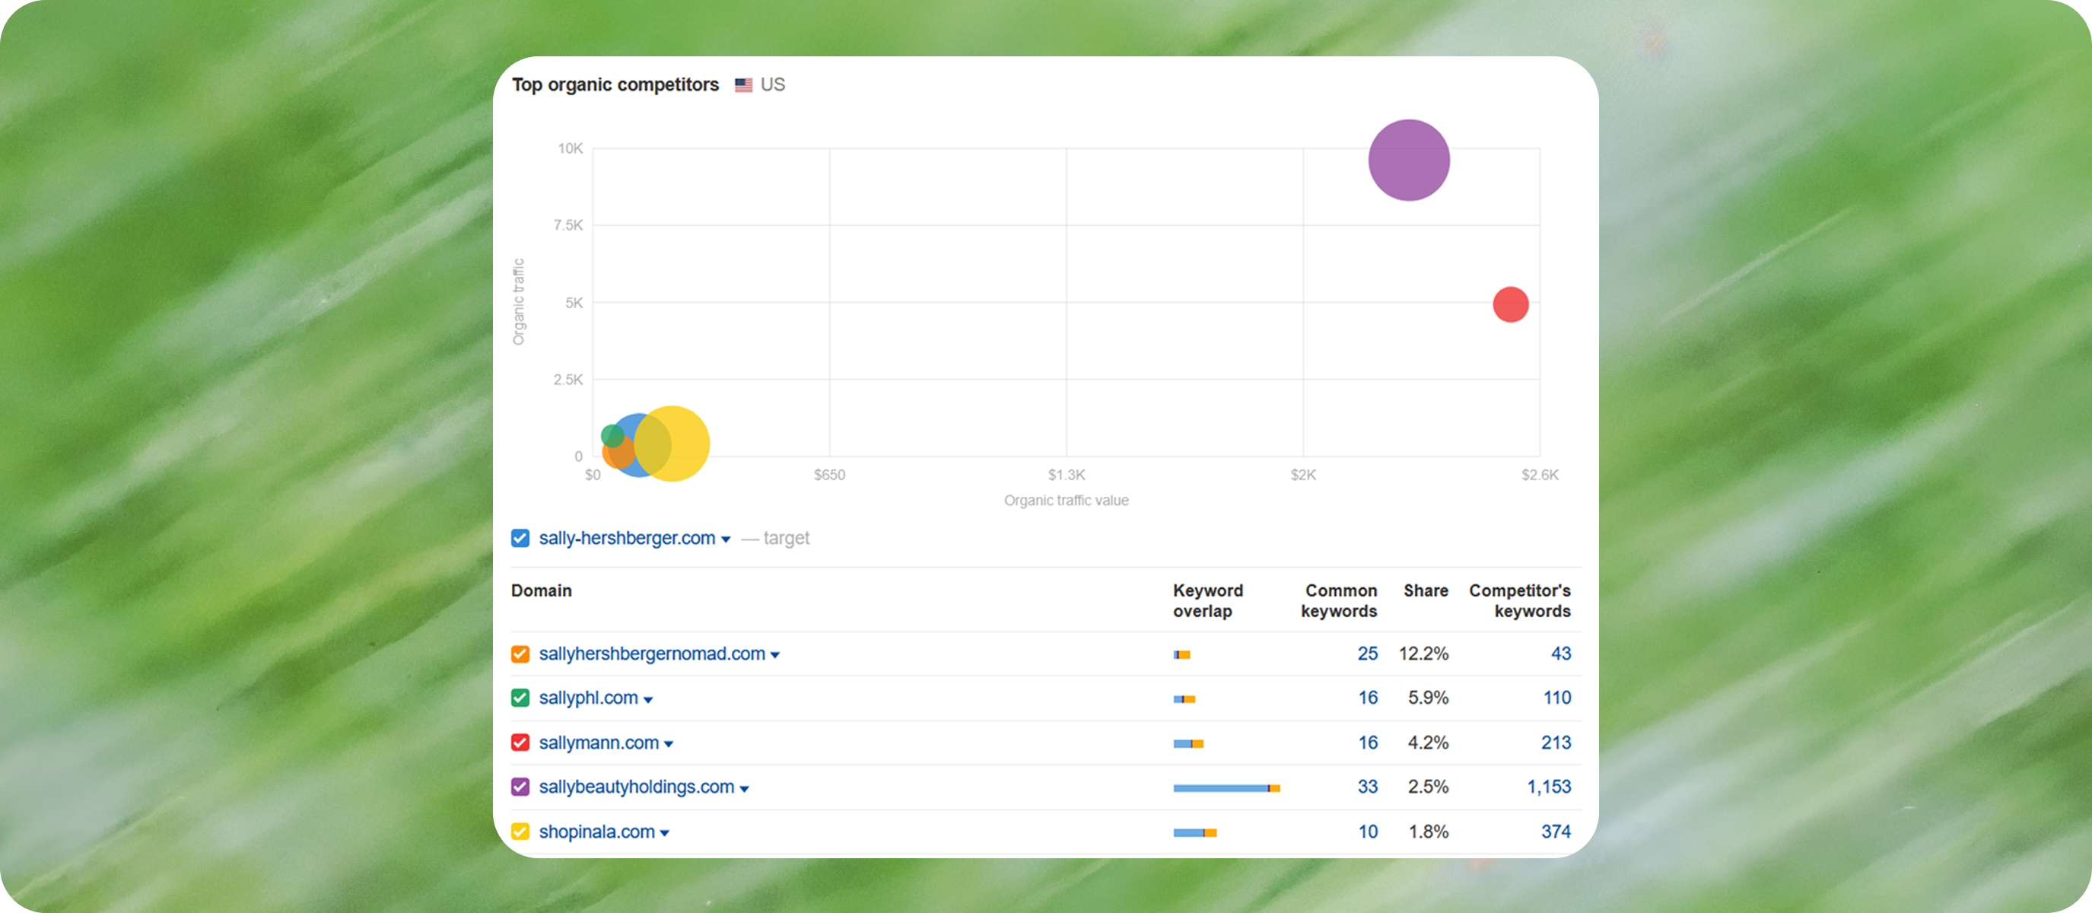The image size is (2092, 913).
Task: Click the 2.5% share value
Action: [1429, 787]
